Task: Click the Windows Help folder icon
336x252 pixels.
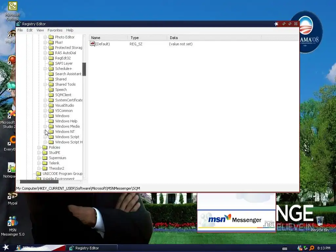Action: click(x=51, y=121)
